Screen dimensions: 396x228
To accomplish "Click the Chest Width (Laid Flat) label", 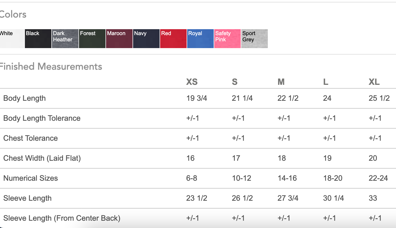I will pyautogui.click(x=42, y=158).
